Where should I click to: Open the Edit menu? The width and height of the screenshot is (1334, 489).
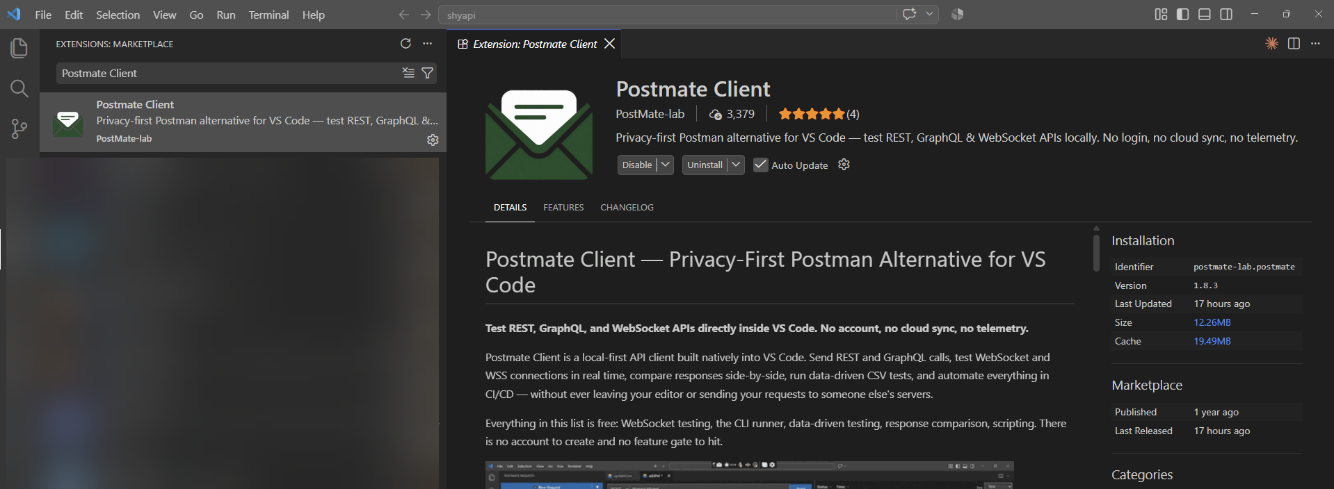74,15
